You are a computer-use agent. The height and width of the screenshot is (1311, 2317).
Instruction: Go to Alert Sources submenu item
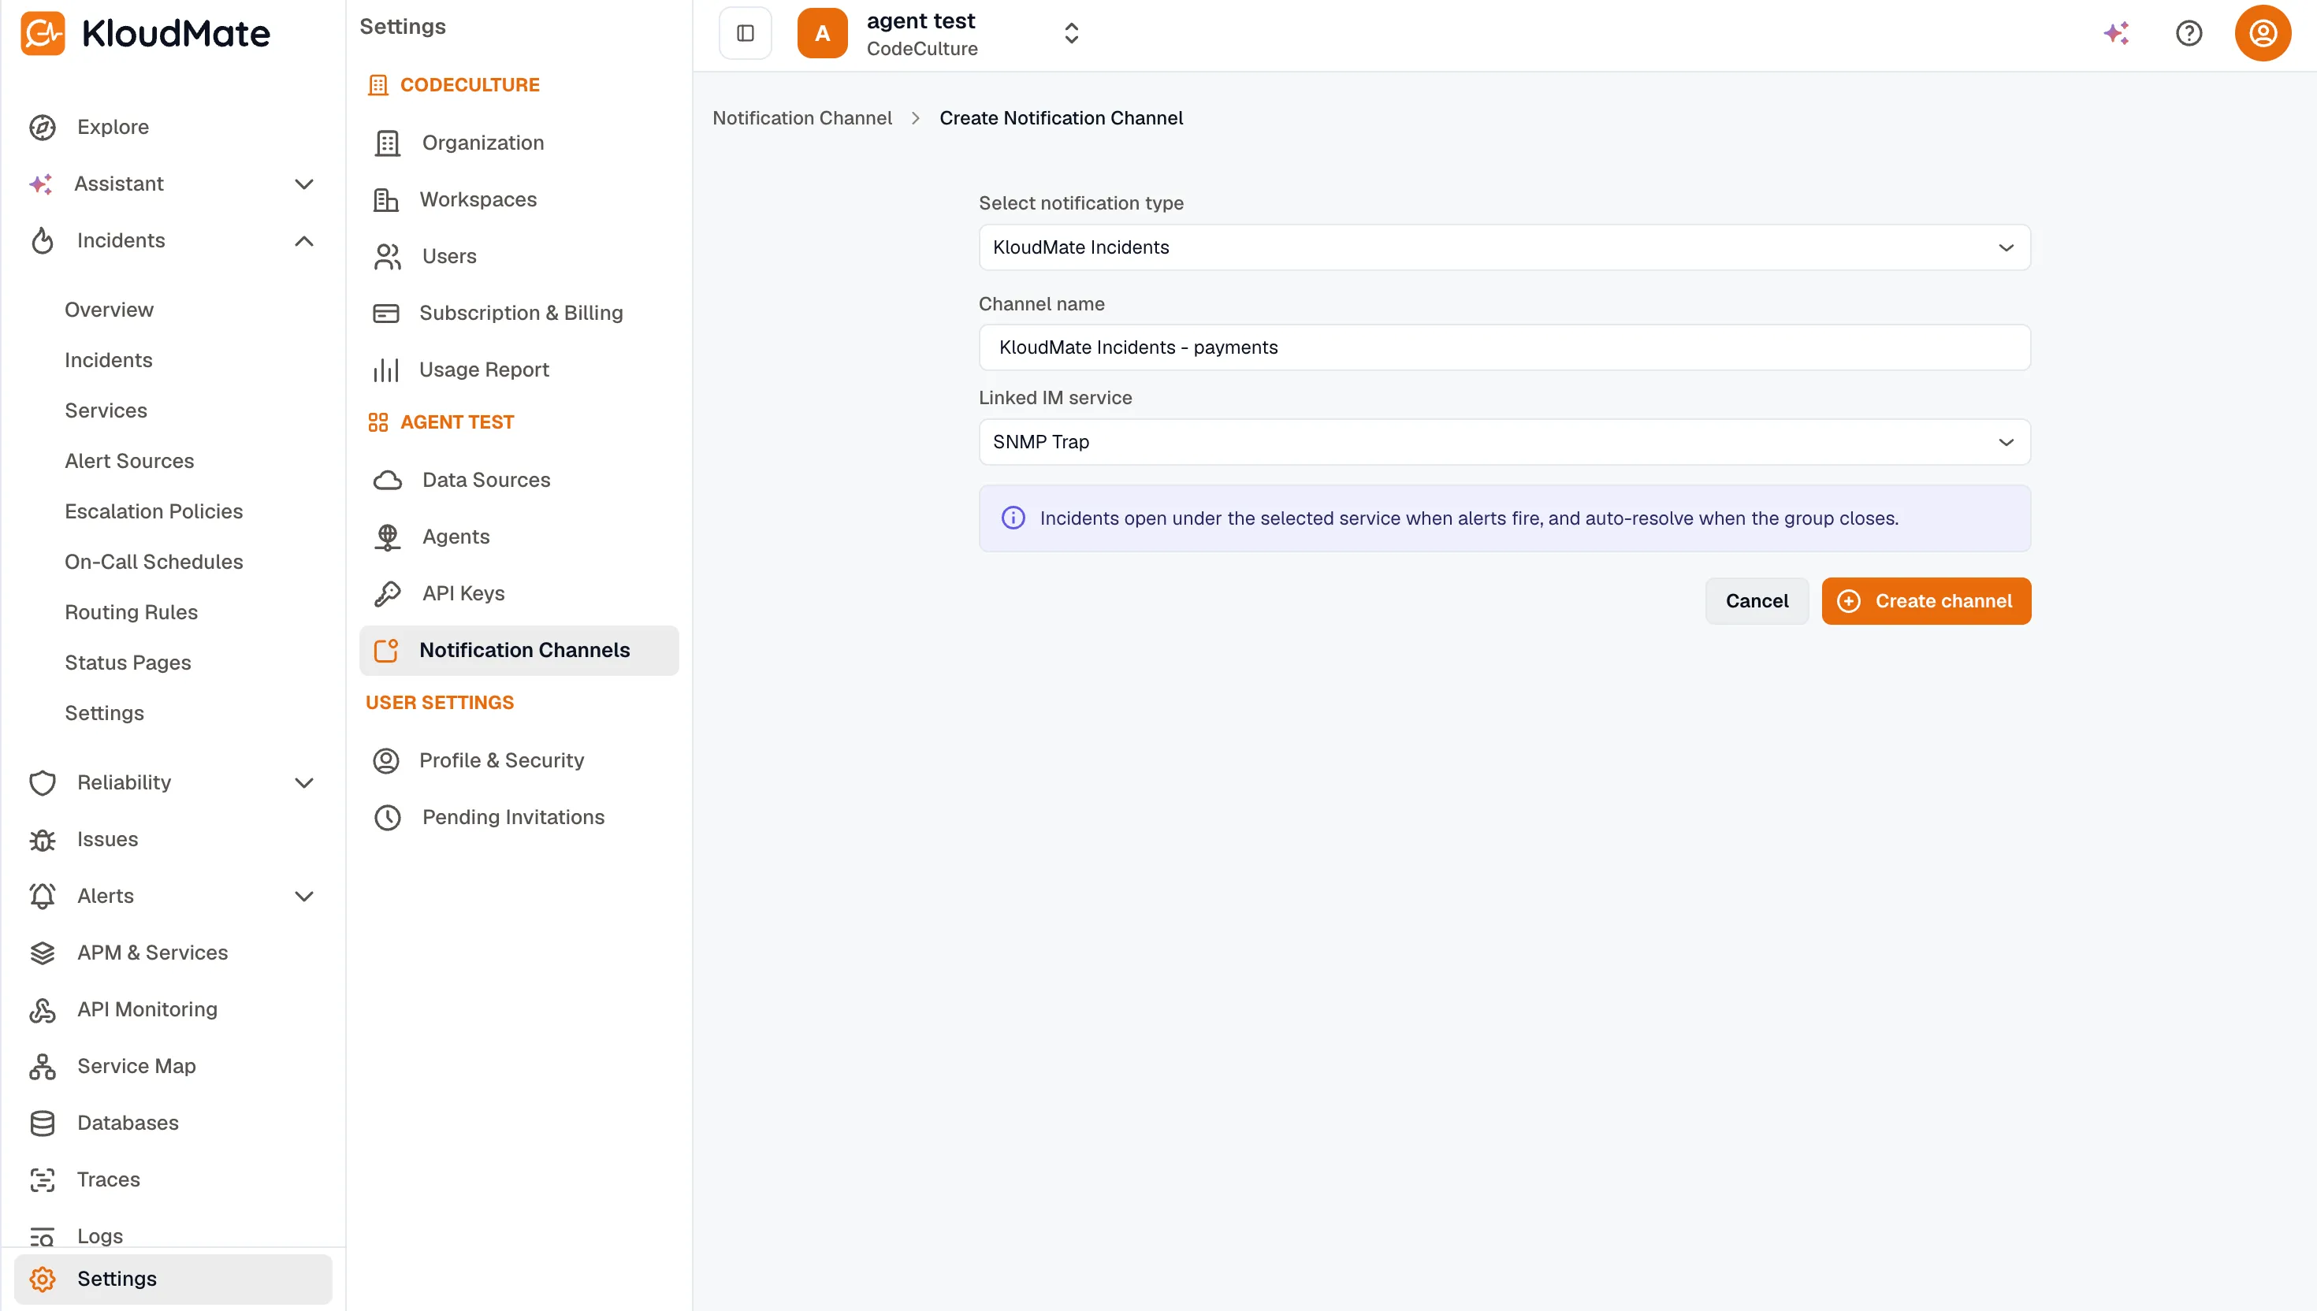point(130,461)
